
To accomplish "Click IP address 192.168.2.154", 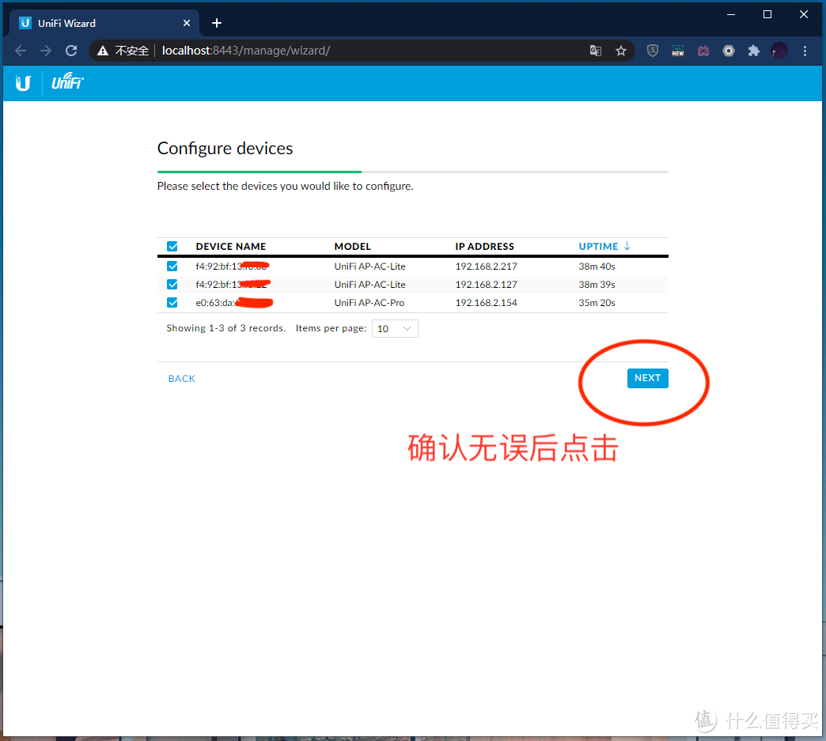I will coord(487,303).
